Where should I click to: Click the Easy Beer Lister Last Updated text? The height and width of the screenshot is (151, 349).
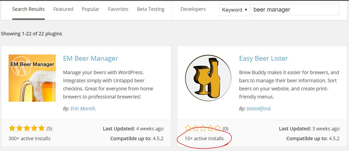[x=309, y=129]
